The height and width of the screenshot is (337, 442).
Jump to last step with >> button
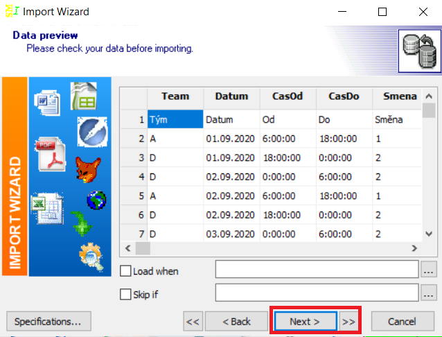click(348, 321)
